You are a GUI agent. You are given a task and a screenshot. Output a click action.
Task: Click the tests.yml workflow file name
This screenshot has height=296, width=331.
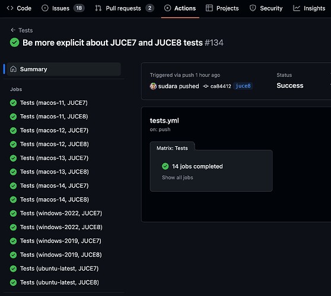[x=164, y=121]
